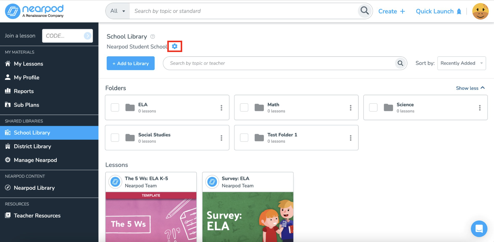Click the School Library help question icon

pyautogui.click(x=153, y=36)
